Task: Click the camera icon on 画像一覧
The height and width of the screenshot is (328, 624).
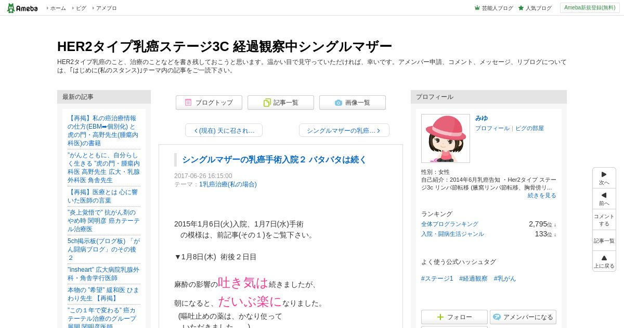Action: [x=339, y=103]
